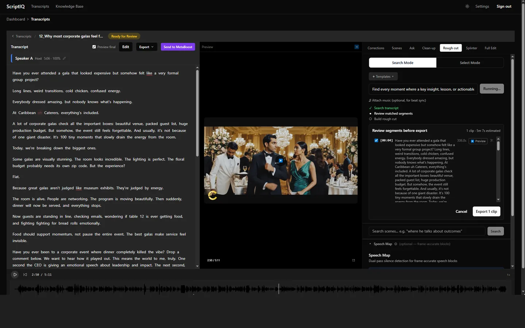This screenshot has width=525, height=328.
Task: Preview the 00:04 matched segment
Action: point(478,141)
